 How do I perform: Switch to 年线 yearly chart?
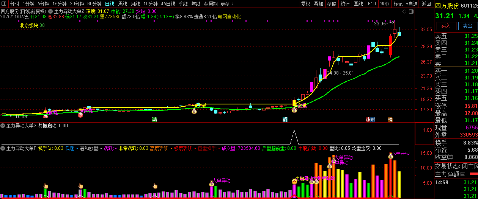196,4
